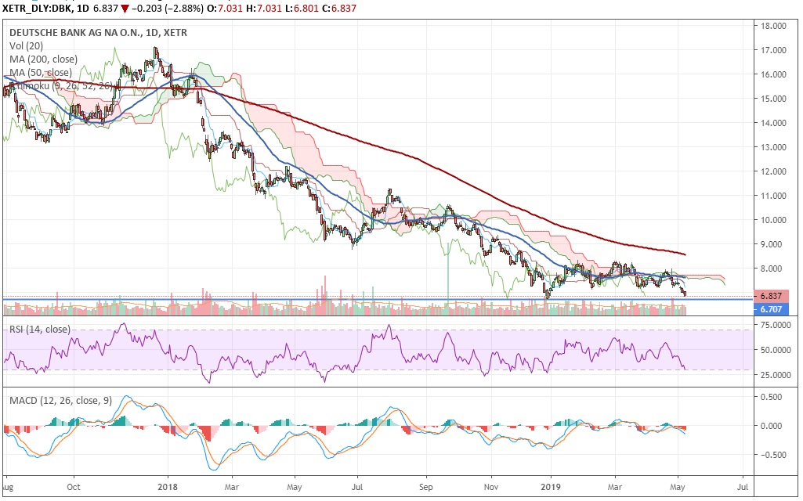Click the MACD 0.500 axis label
Viewport: 803px width, 501px height.
click(x=772, y=397)
